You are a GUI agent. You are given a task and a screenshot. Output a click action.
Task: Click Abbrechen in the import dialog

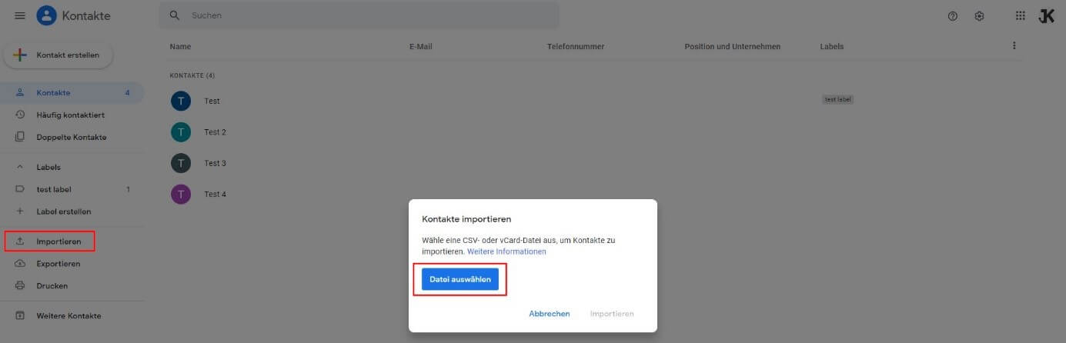(x=550, y=314)
